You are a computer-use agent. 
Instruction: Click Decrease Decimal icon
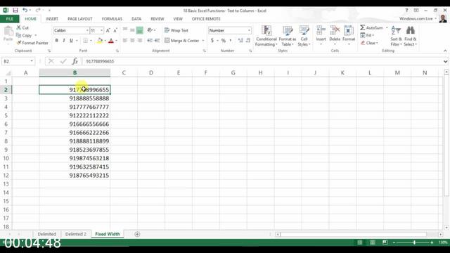tap(248, 41)
